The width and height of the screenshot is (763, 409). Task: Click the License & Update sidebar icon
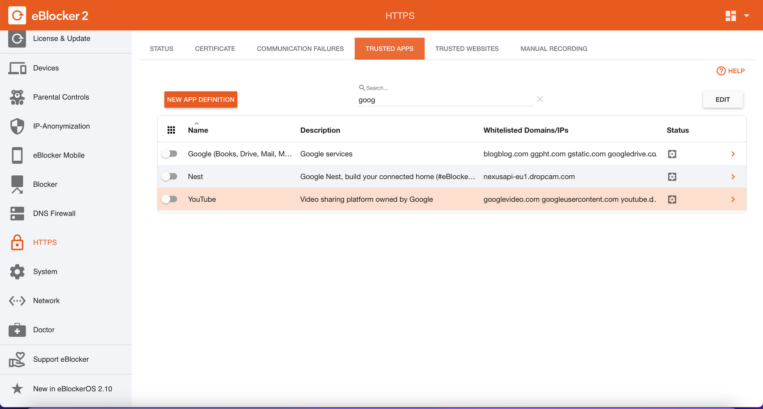(x=17, y=39)
